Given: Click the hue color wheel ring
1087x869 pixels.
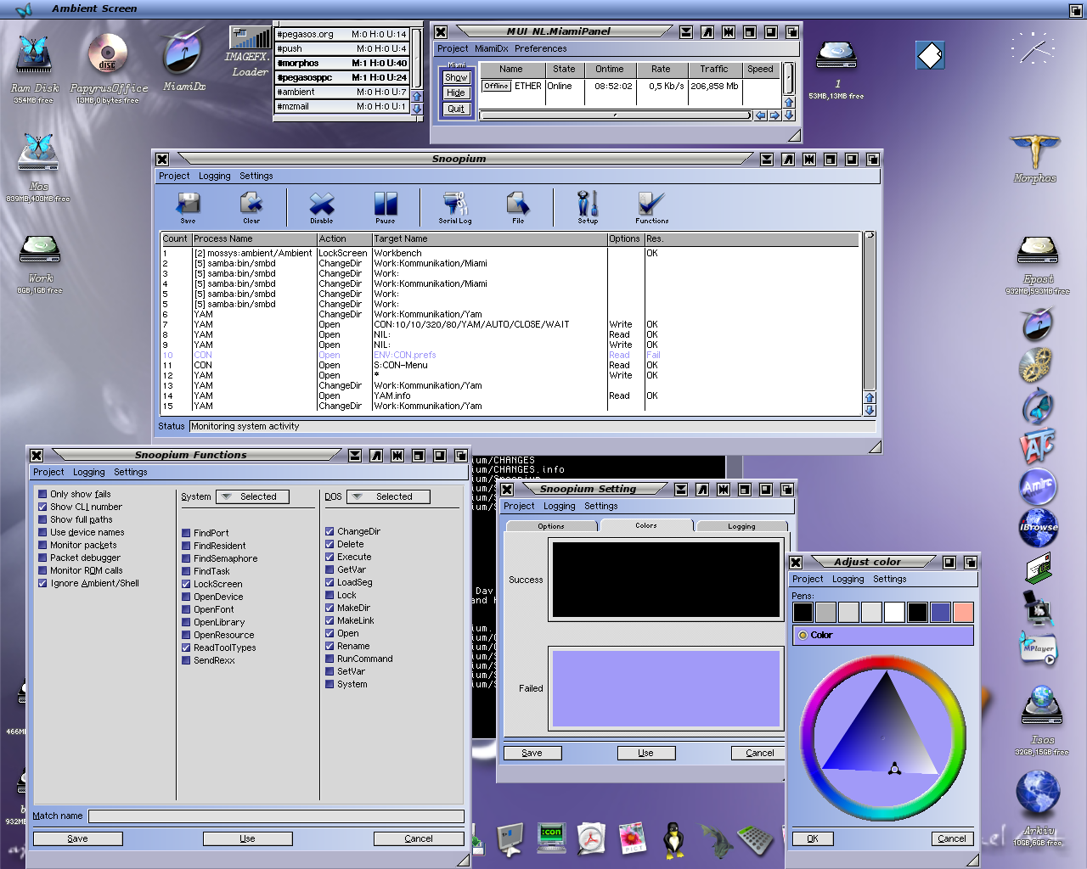Looking at the screenshot, I should point(884,662).
